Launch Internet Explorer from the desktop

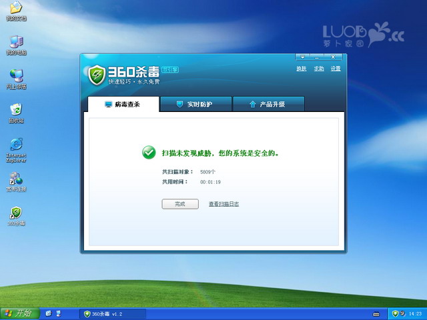[x=16, y=150]
